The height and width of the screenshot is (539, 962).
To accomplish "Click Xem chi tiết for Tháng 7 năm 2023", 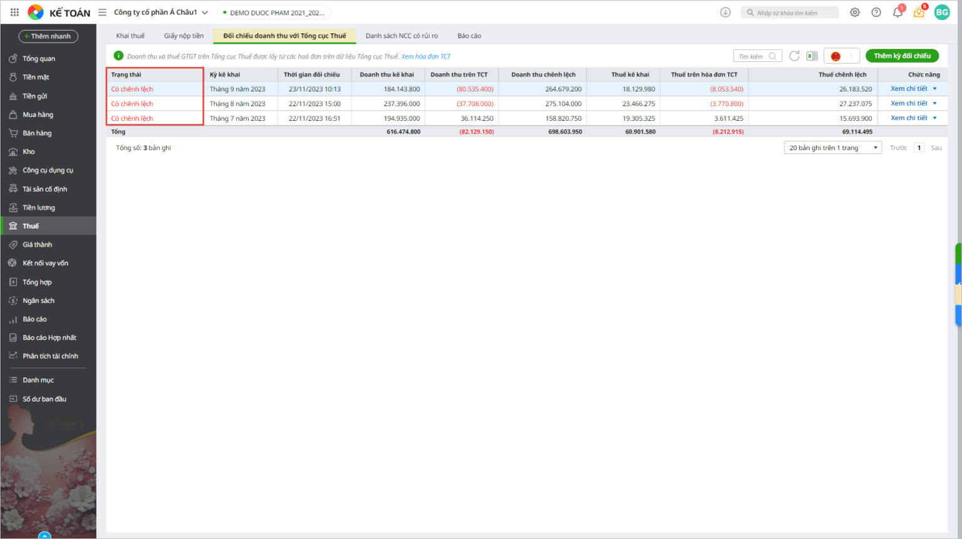I will point(909,118).
